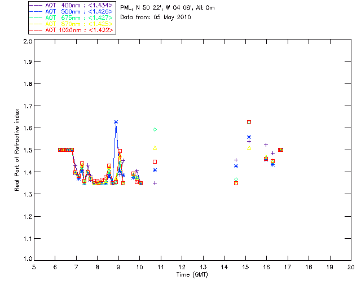
Task: Click the yellow triangle marker near 1.51 before 11 GMT
Action: pyautogui.click(x=155, y=148)
